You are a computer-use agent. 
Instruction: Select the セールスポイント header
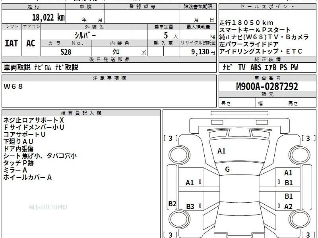[x=267, y=7]
